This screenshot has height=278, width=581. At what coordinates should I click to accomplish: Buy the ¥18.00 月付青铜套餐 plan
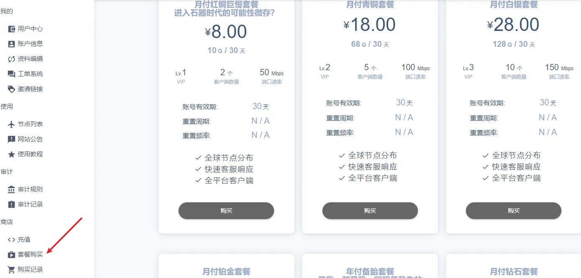370,211
